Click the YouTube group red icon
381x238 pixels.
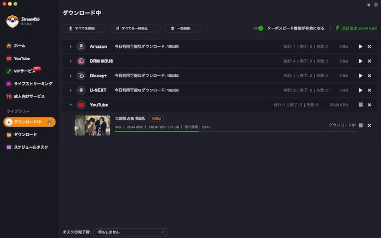coord(81,105)
